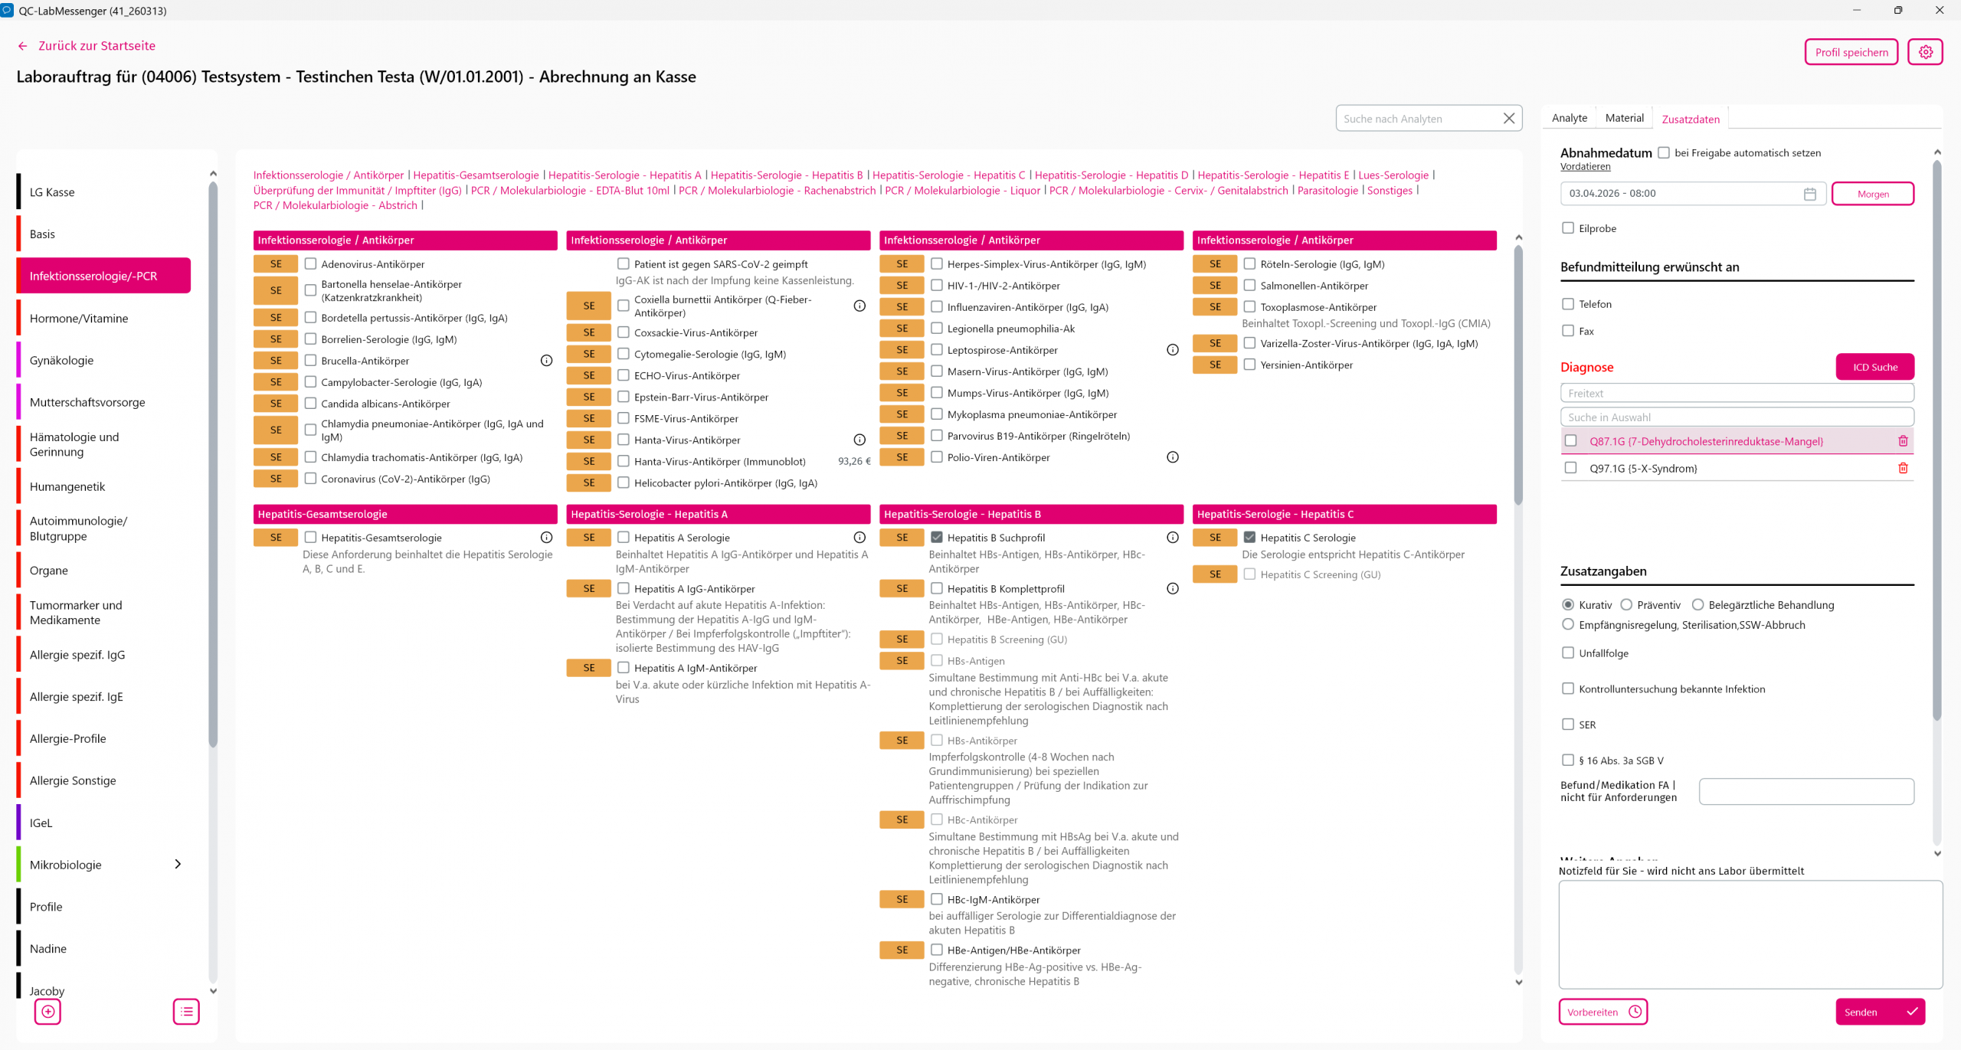
Task: Jump to Lues-Serologie section link
Action: click(1393, 175)
